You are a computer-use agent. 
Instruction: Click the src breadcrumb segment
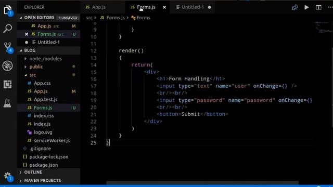pos(89,18)
